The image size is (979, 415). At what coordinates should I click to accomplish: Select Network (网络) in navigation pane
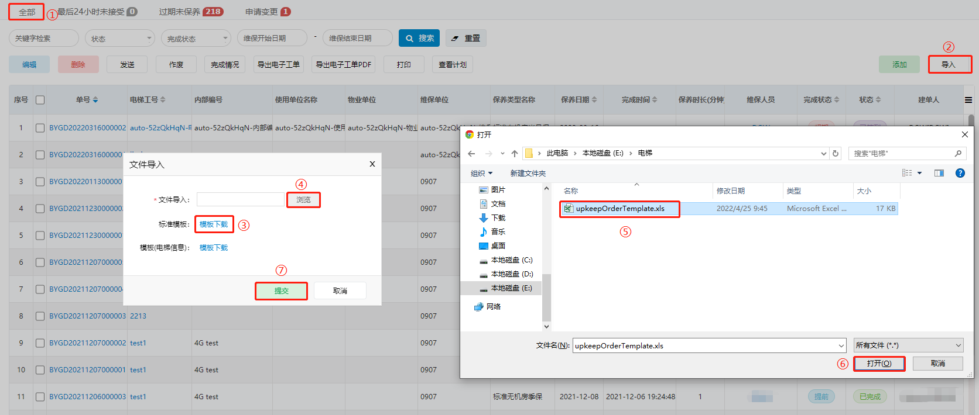pyautogui.click(x=488, y=307)
